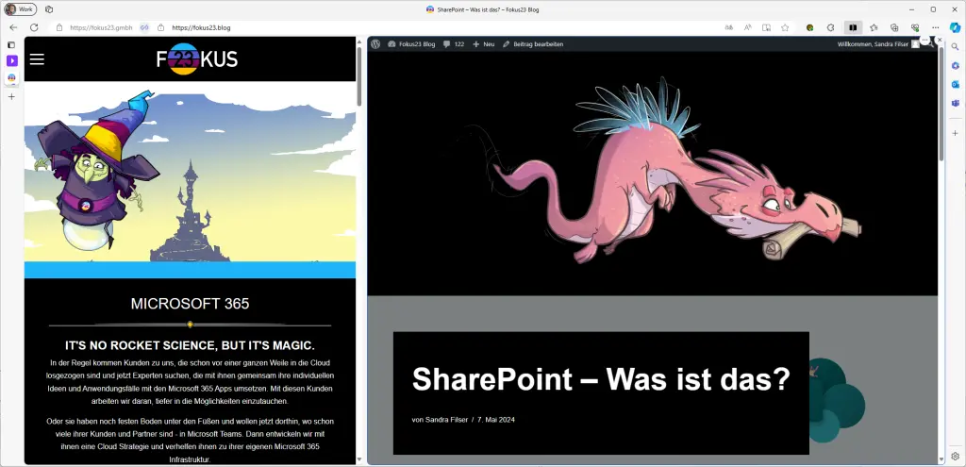This screenshot has width=966, height=467.
Task: Open the Favorites list icon
Action: 874,27
